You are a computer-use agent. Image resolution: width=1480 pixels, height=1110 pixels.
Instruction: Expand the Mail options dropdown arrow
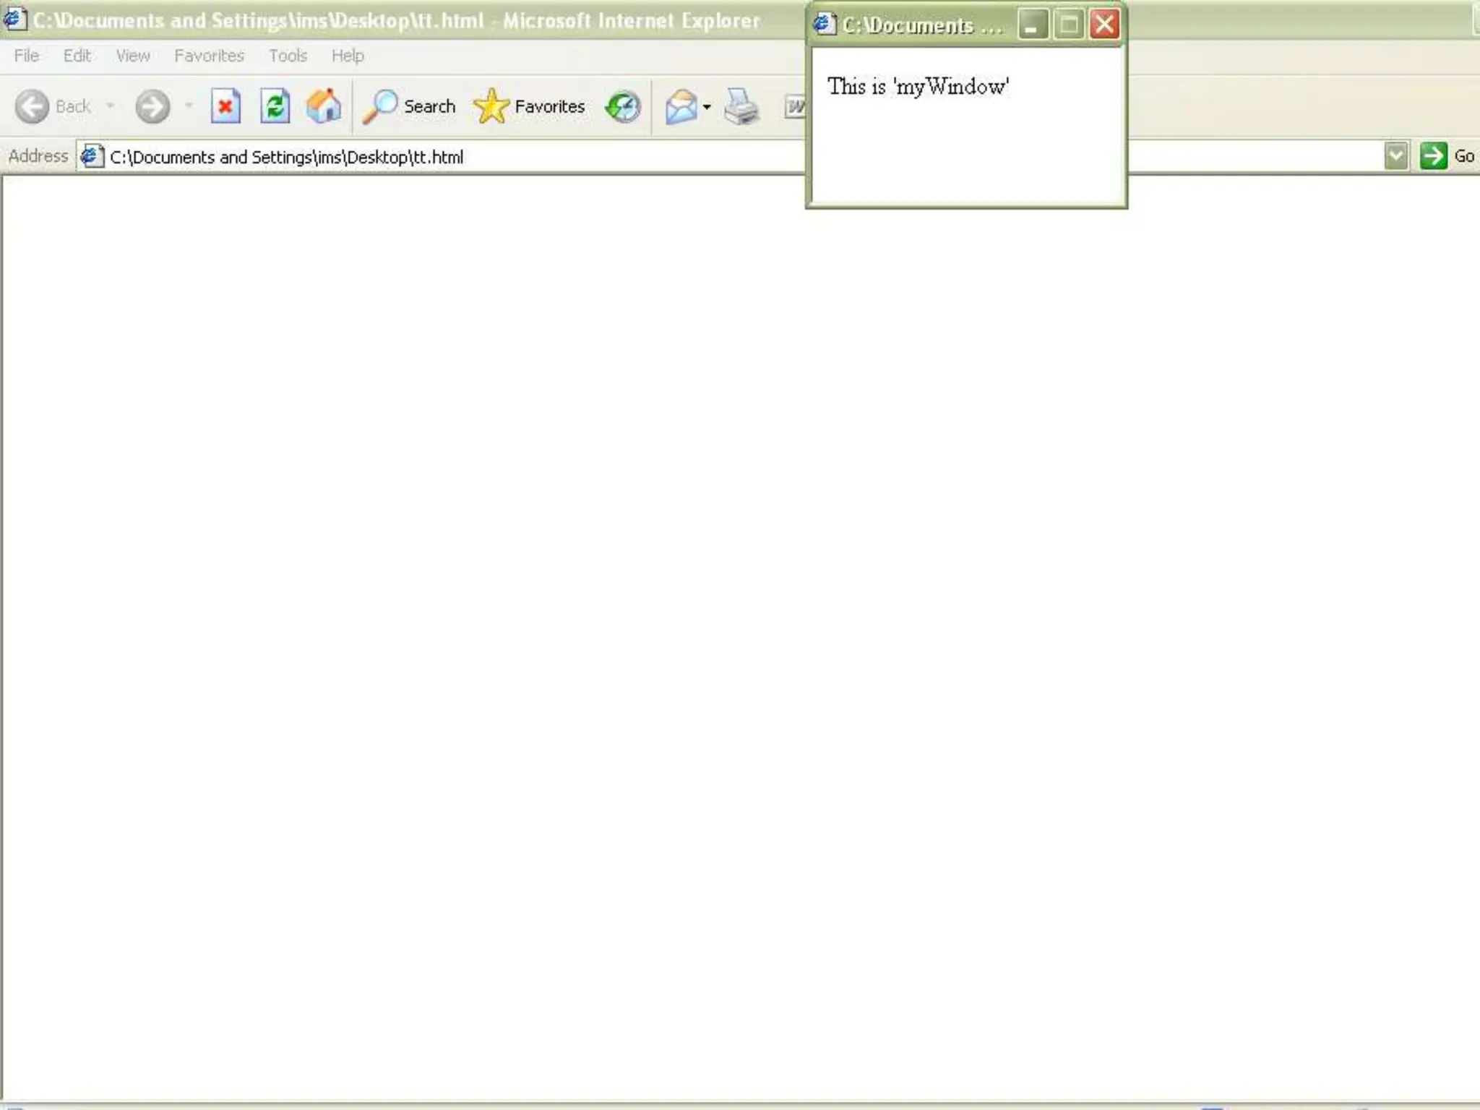707,107
